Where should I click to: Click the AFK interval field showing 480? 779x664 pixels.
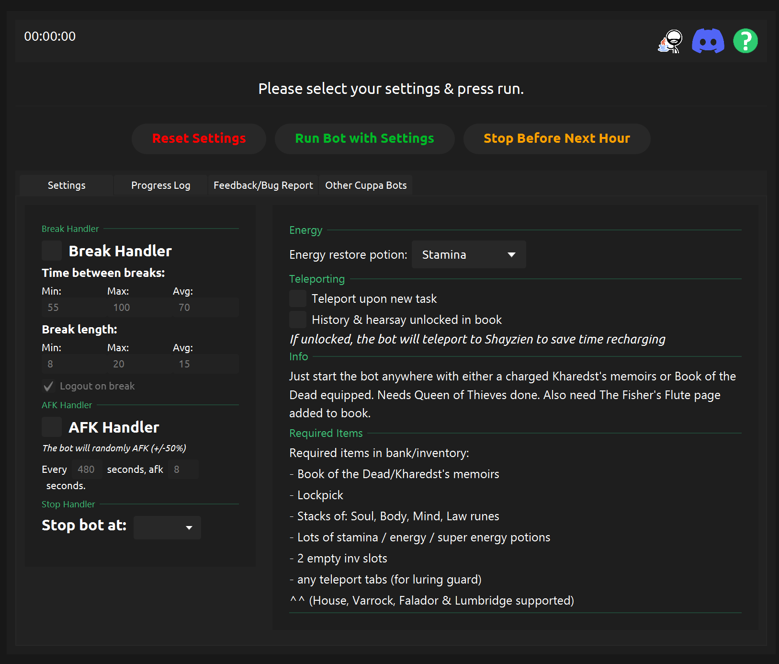tap(87, 469)
